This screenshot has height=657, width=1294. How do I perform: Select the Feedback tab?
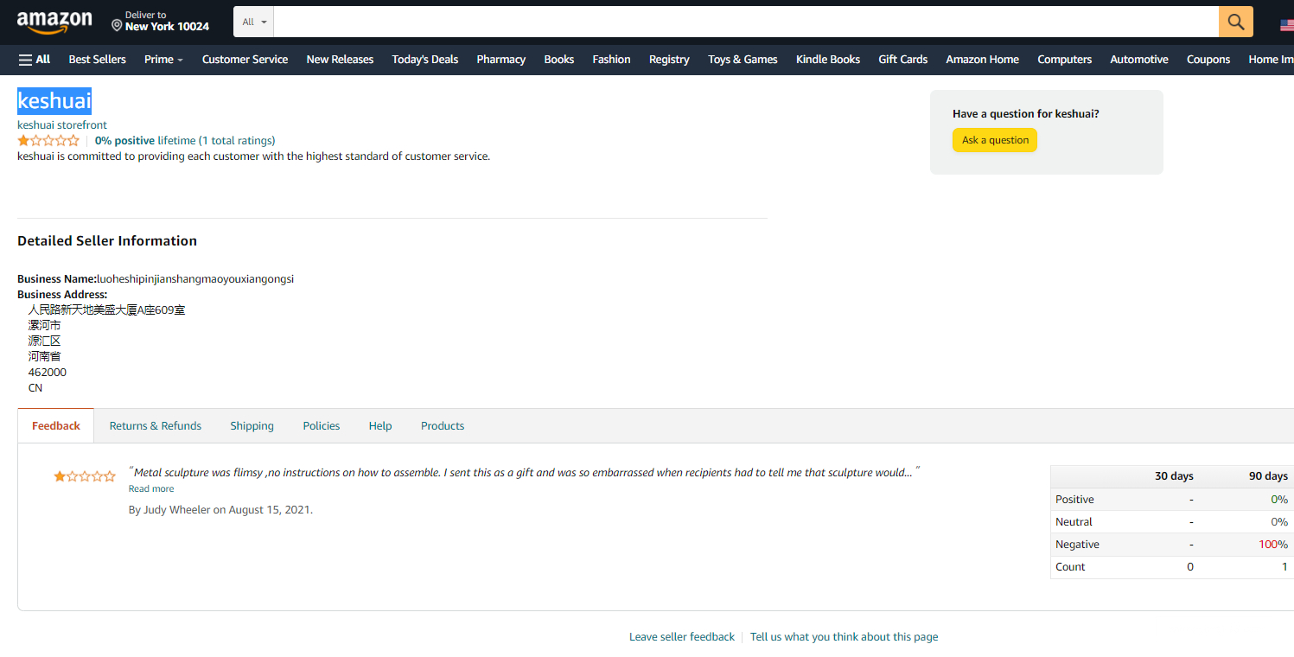56,426
